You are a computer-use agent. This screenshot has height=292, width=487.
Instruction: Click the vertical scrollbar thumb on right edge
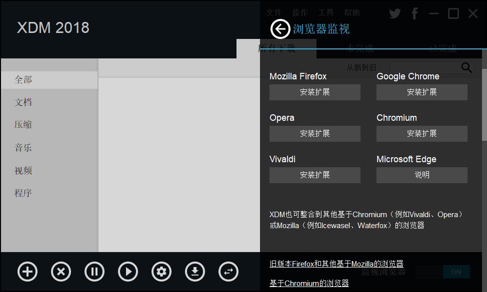(x=484, y=104)
